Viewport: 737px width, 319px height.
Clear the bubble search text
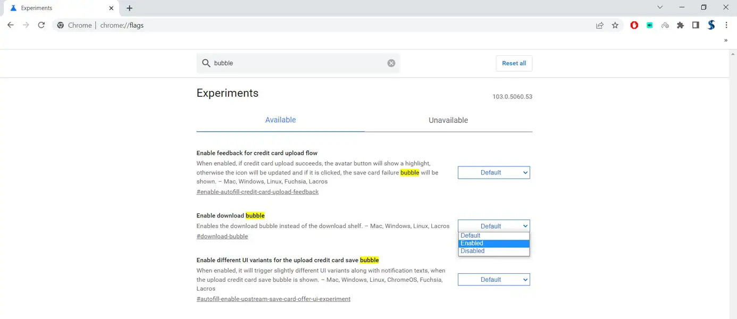tap(391, 63)
